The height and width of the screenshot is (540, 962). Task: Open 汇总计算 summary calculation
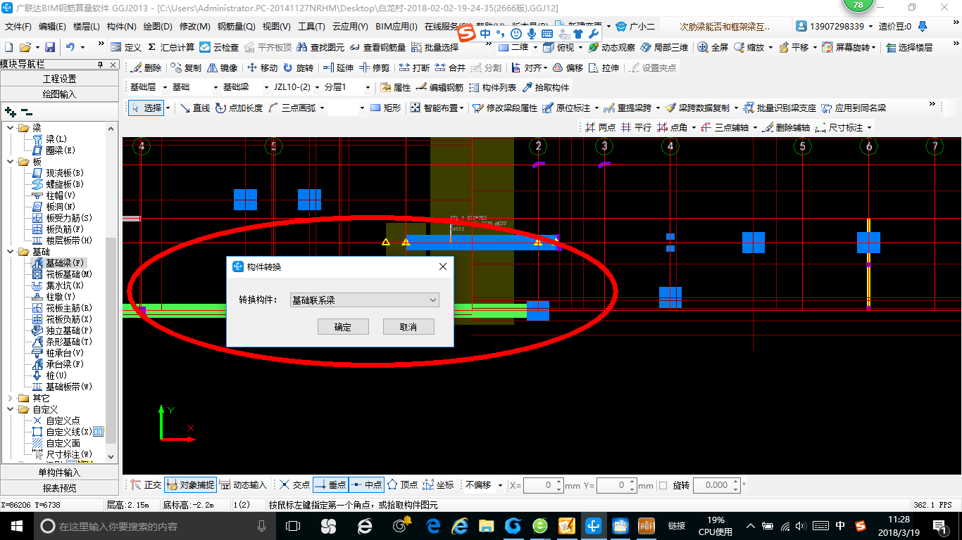(x=171, y=47)
